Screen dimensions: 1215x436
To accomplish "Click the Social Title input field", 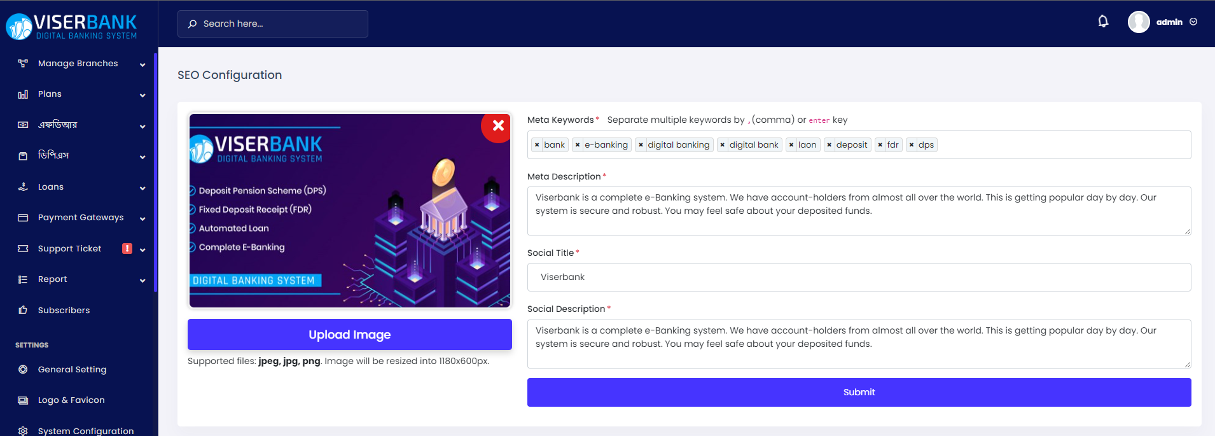I will click(x=859, y=278).
